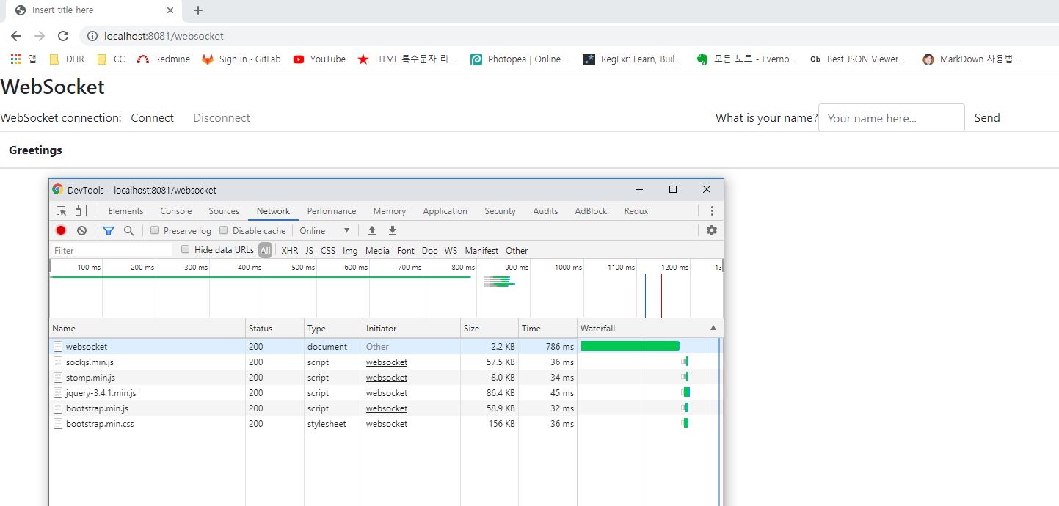Select the stomp.min.js request row
The image size is (1059, 506).
[386, 378]
